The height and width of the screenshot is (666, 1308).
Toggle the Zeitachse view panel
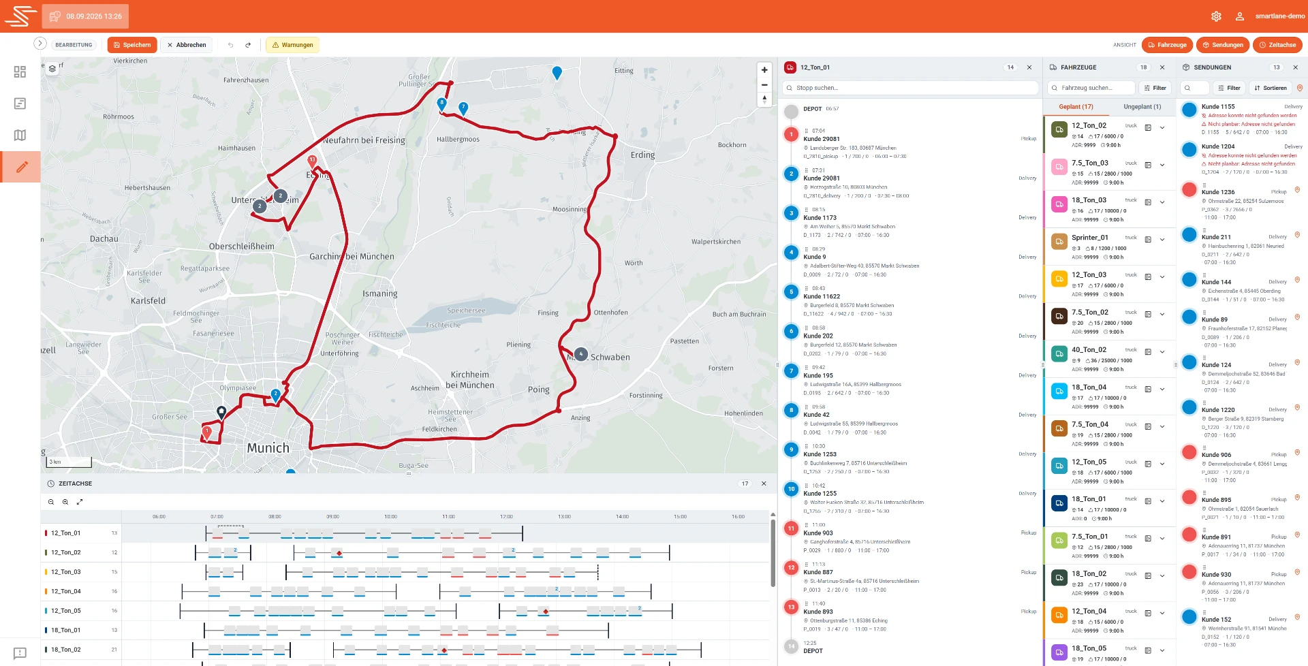(1277, 45)
